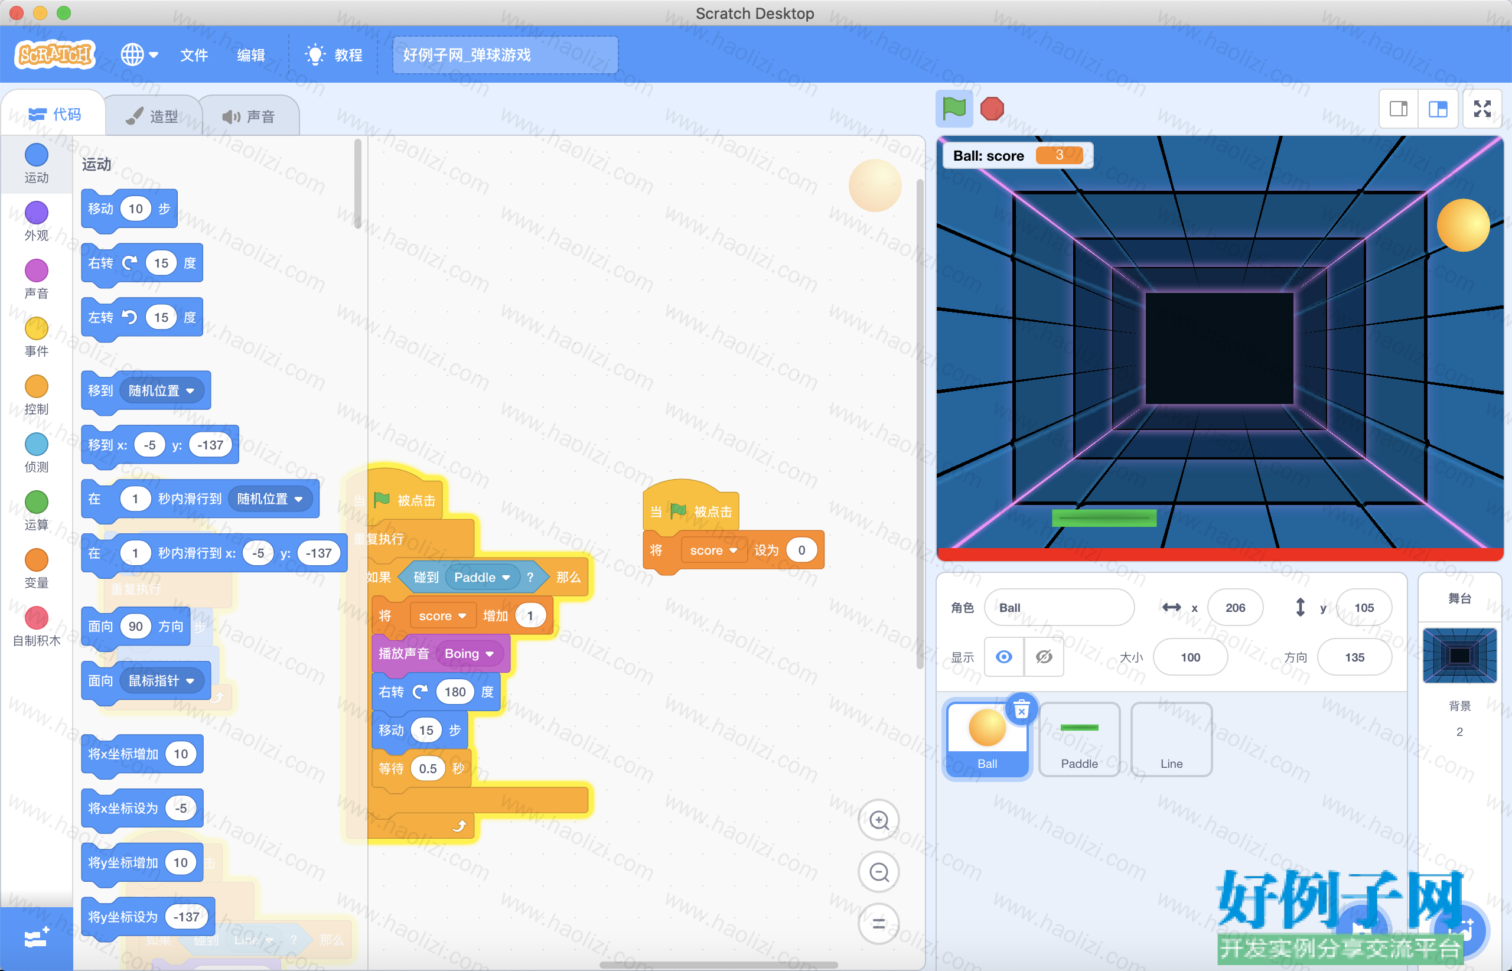Screen dimensions: 1512x971
Task: Open the 教程 tutorials button
Action: point(334,56)
